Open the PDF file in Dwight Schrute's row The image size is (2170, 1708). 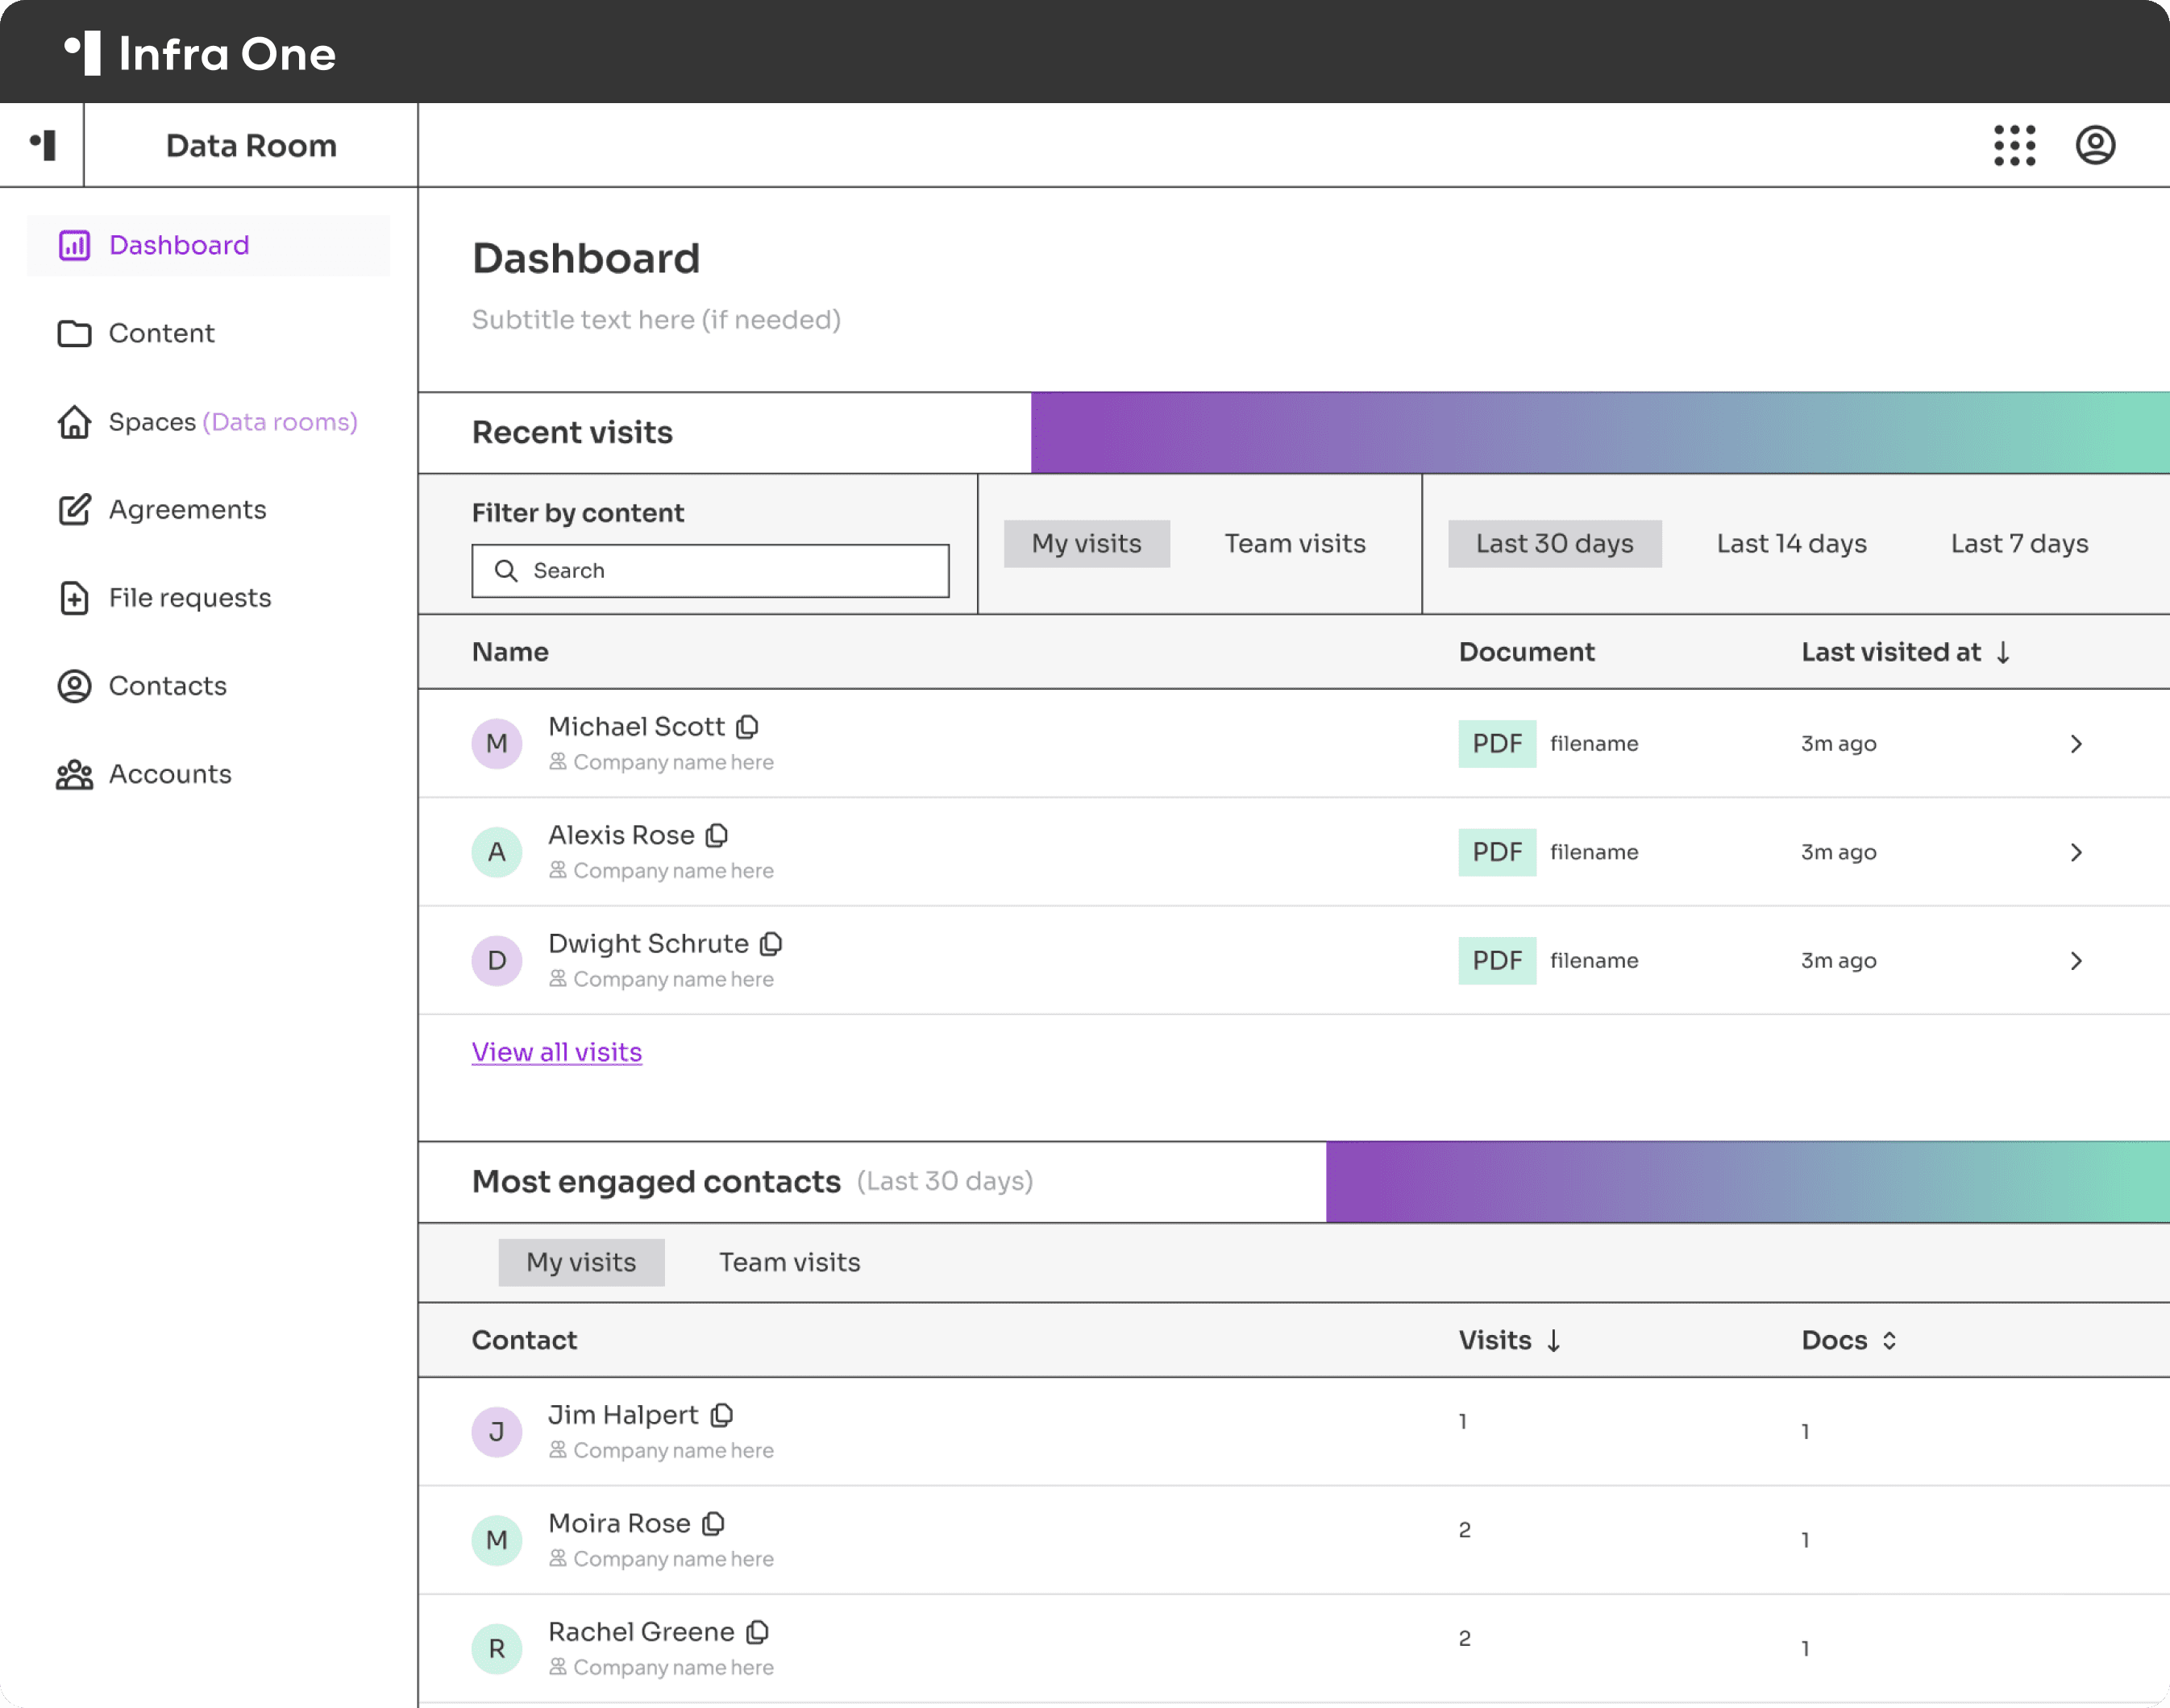(x=1497, y=961)
